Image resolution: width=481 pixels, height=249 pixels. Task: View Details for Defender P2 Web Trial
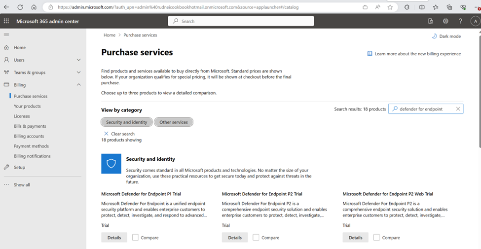[356, 237]
